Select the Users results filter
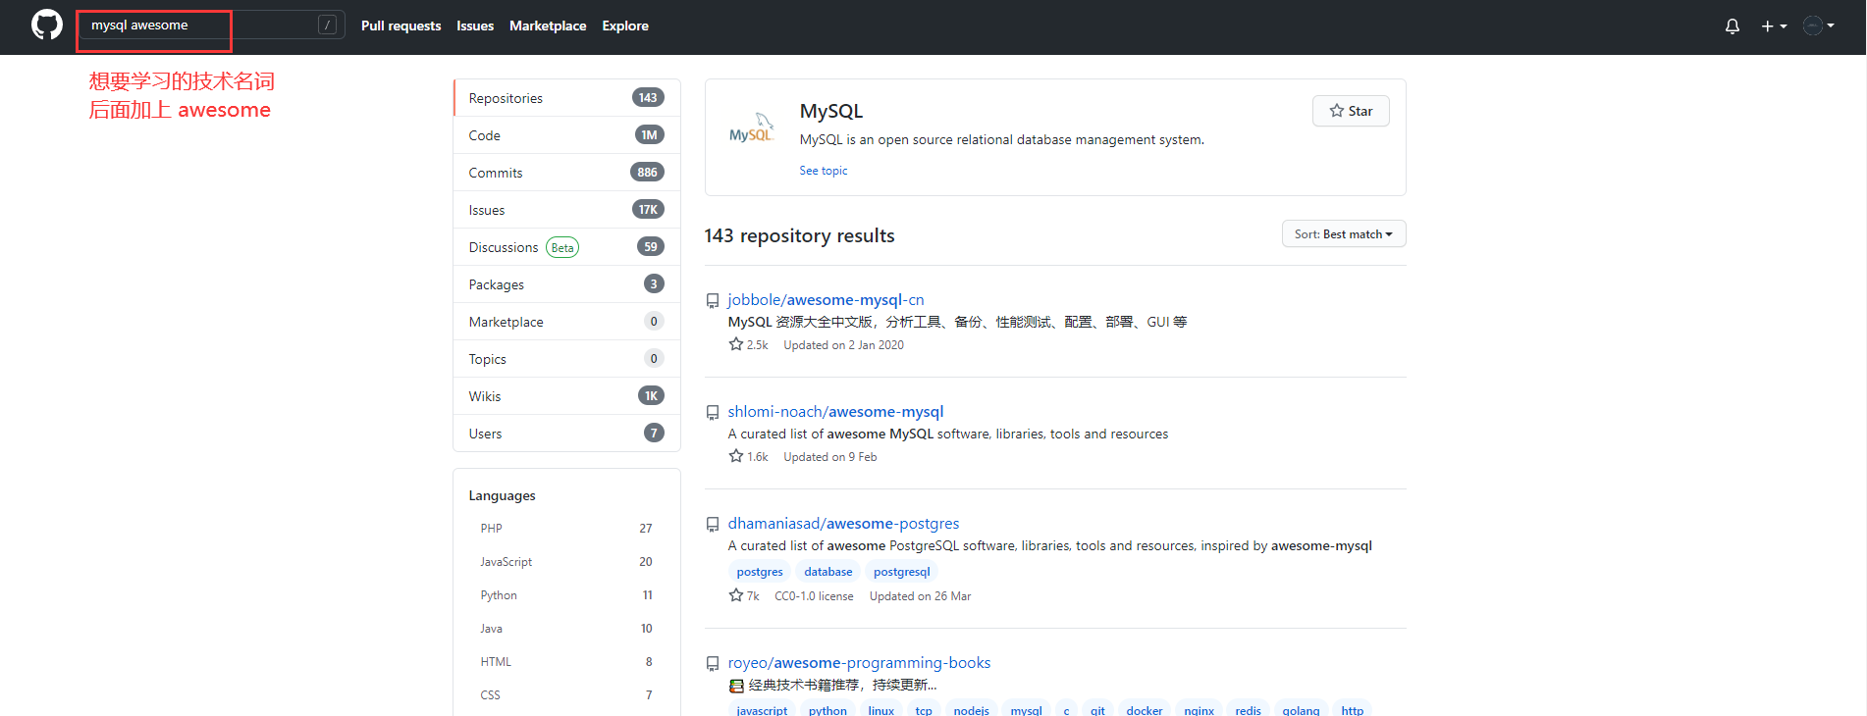 tap(566, 434)
